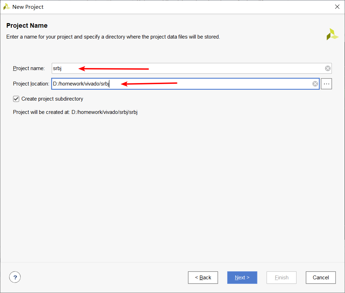Image resolution: width=345 pixels, height=293 pixels.
Task: Clear the Project name field
Action: click(x=327, y=68)
